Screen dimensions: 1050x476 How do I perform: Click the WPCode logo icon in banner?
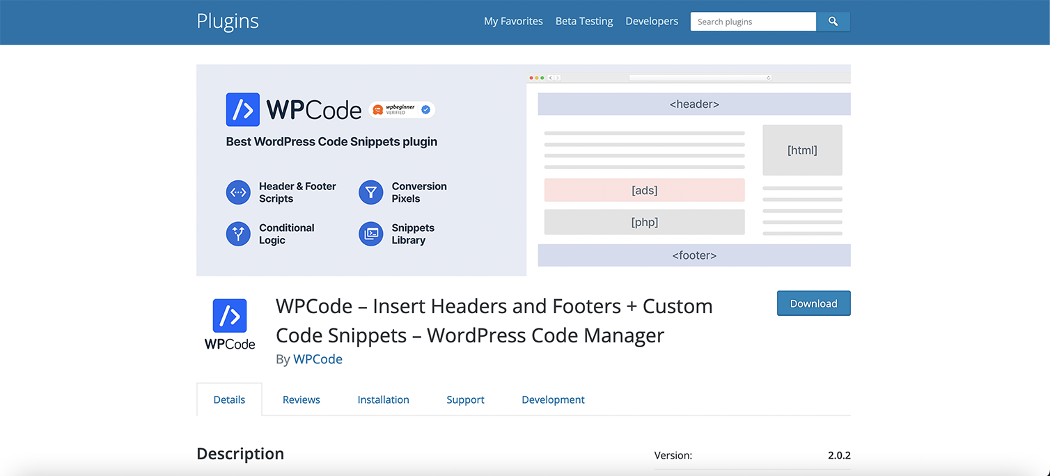point(243,110)
